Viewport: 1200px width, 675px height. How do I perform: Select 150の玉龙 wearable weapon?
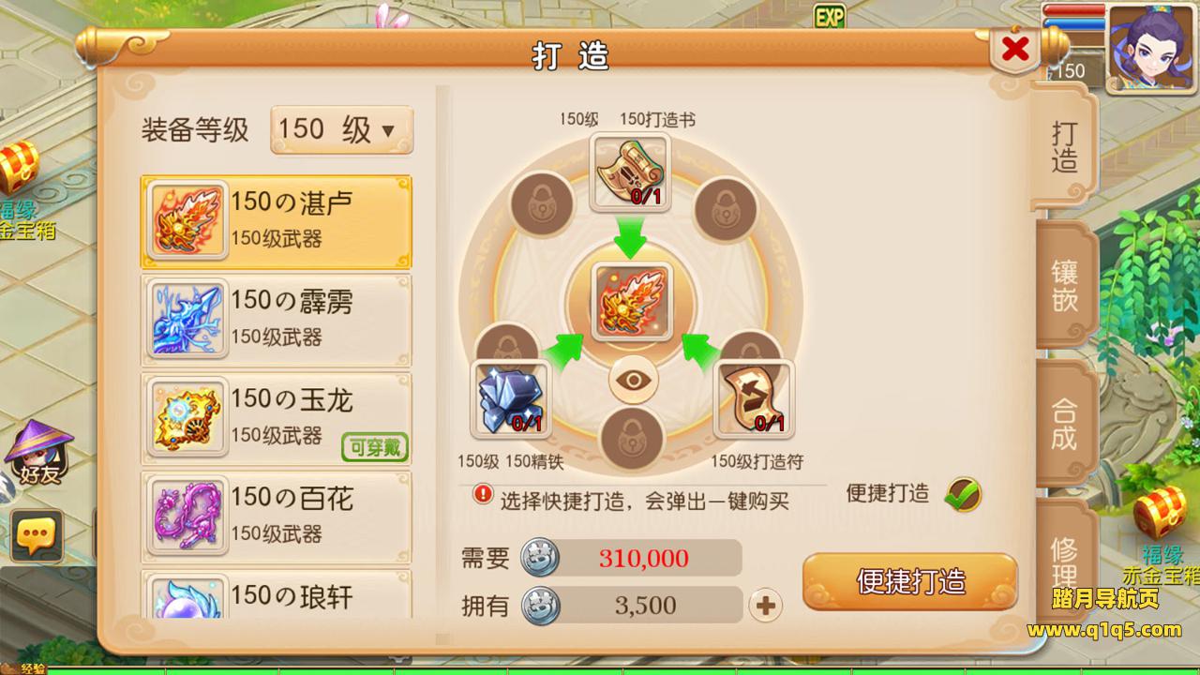(x=277, y=417)
